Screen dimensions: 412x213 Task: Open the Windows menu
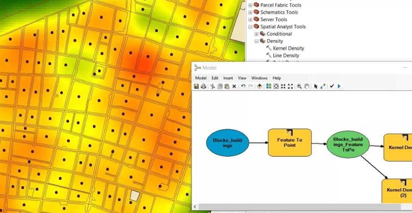pyautogui.click(x=259, y=78)
